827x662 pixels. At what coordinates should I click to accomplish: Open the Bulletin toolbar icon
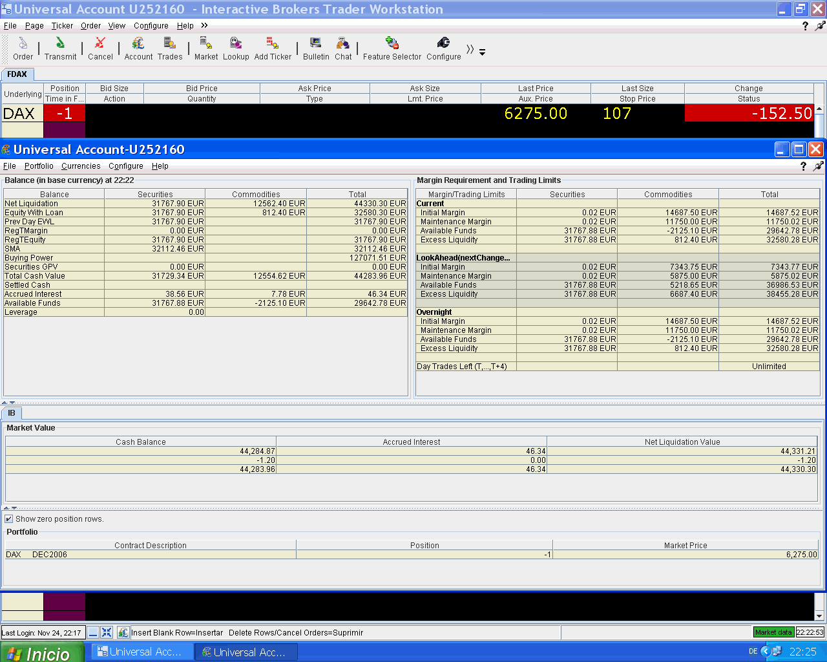(316, 48)
